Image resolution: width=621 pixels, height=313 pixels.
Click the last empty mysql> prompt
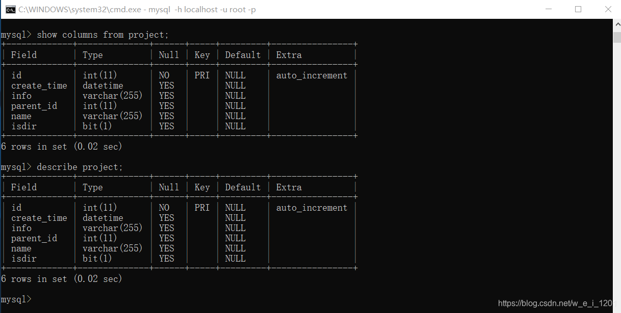tap(16, 299)
